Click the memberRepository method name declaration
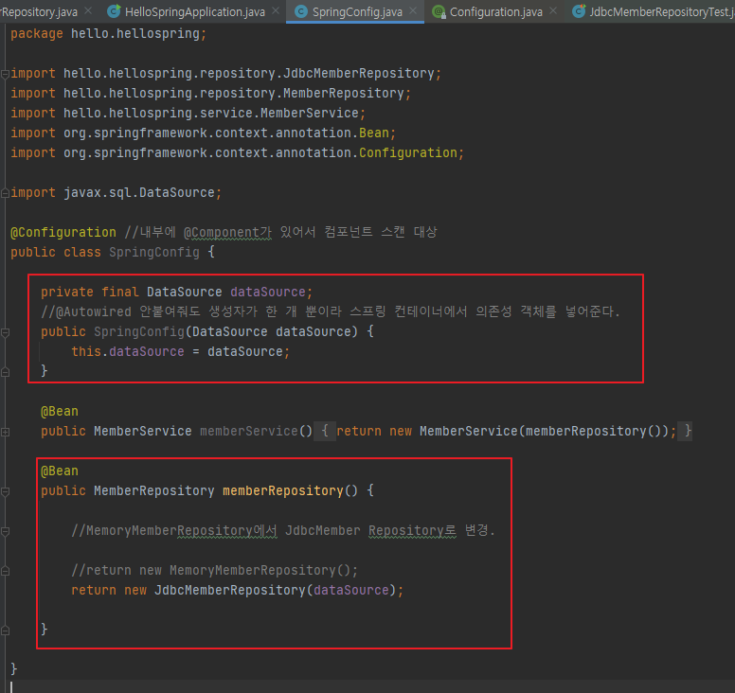This screenshot has height=693, width=735. click(x=283, y=490)
